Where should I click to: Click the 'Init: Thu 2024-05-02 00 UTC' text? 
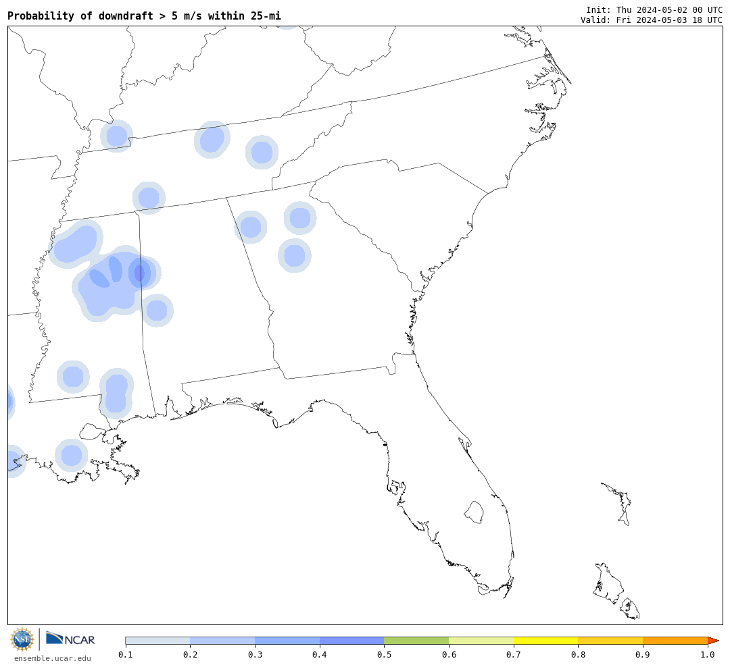pyautogui.click(x=654, y=9)
